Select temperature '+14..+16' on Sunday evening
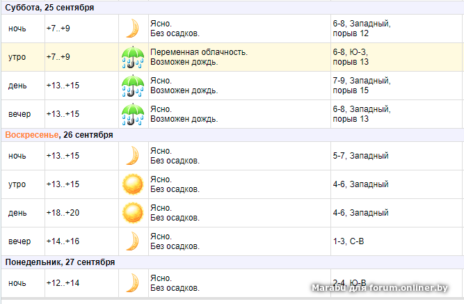 tap(63, 241)
